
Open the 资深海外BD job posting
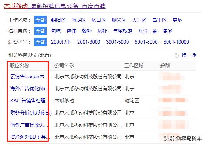coord(30,137)
